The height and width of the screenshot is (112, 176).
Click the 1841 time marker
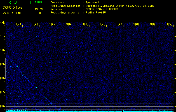[x=18, y=24]
